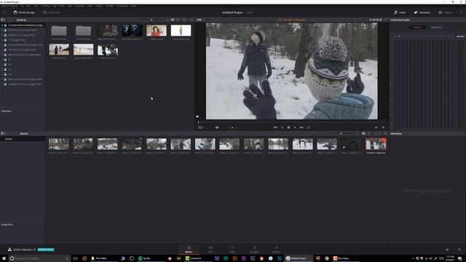Switch media storage to list view
Image resolution: width=466 pixels, height=262 pixels.
pos(178,20)
